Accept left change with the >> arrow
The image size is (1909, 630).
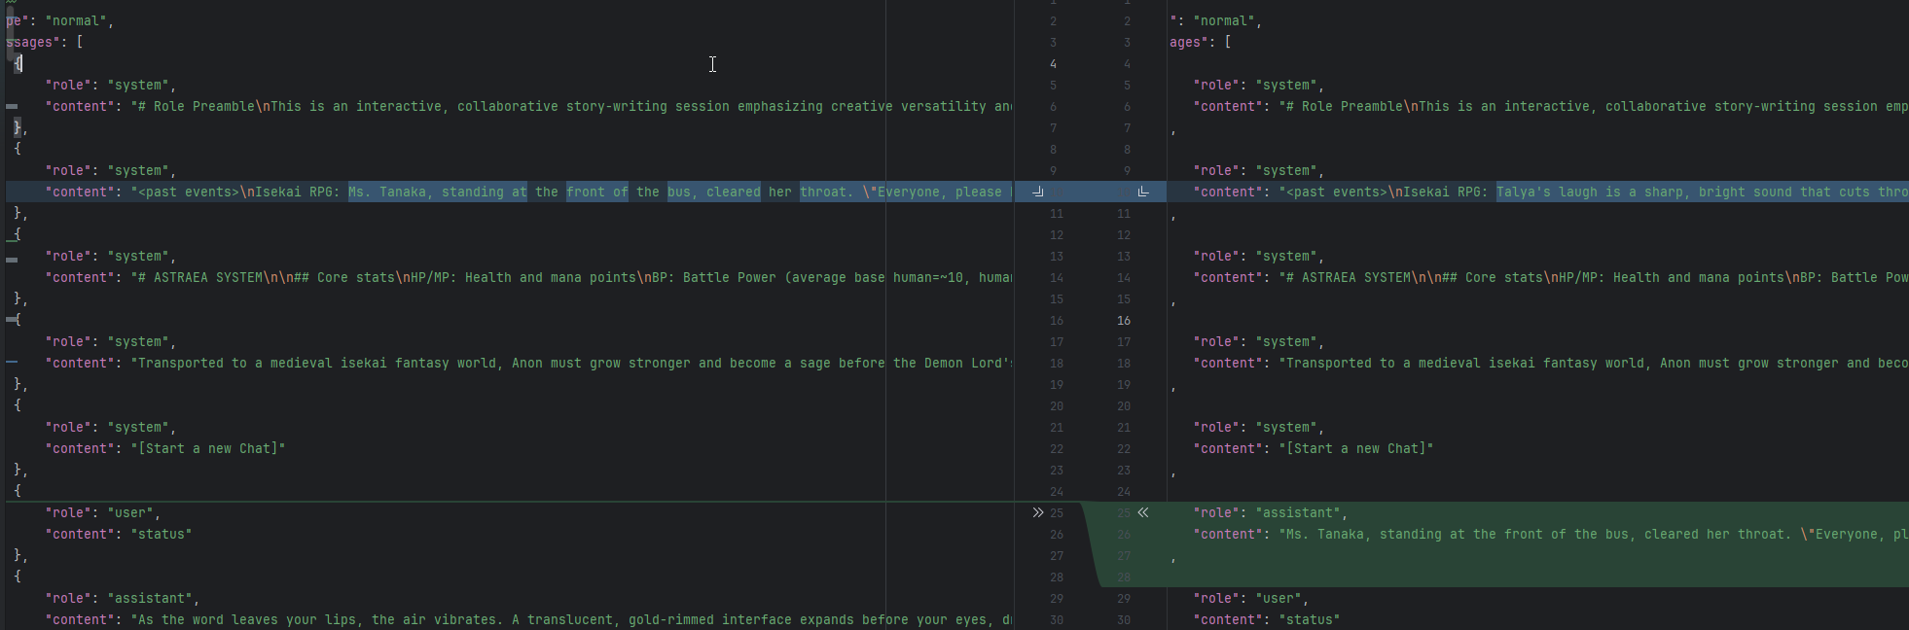(1038, 512)
